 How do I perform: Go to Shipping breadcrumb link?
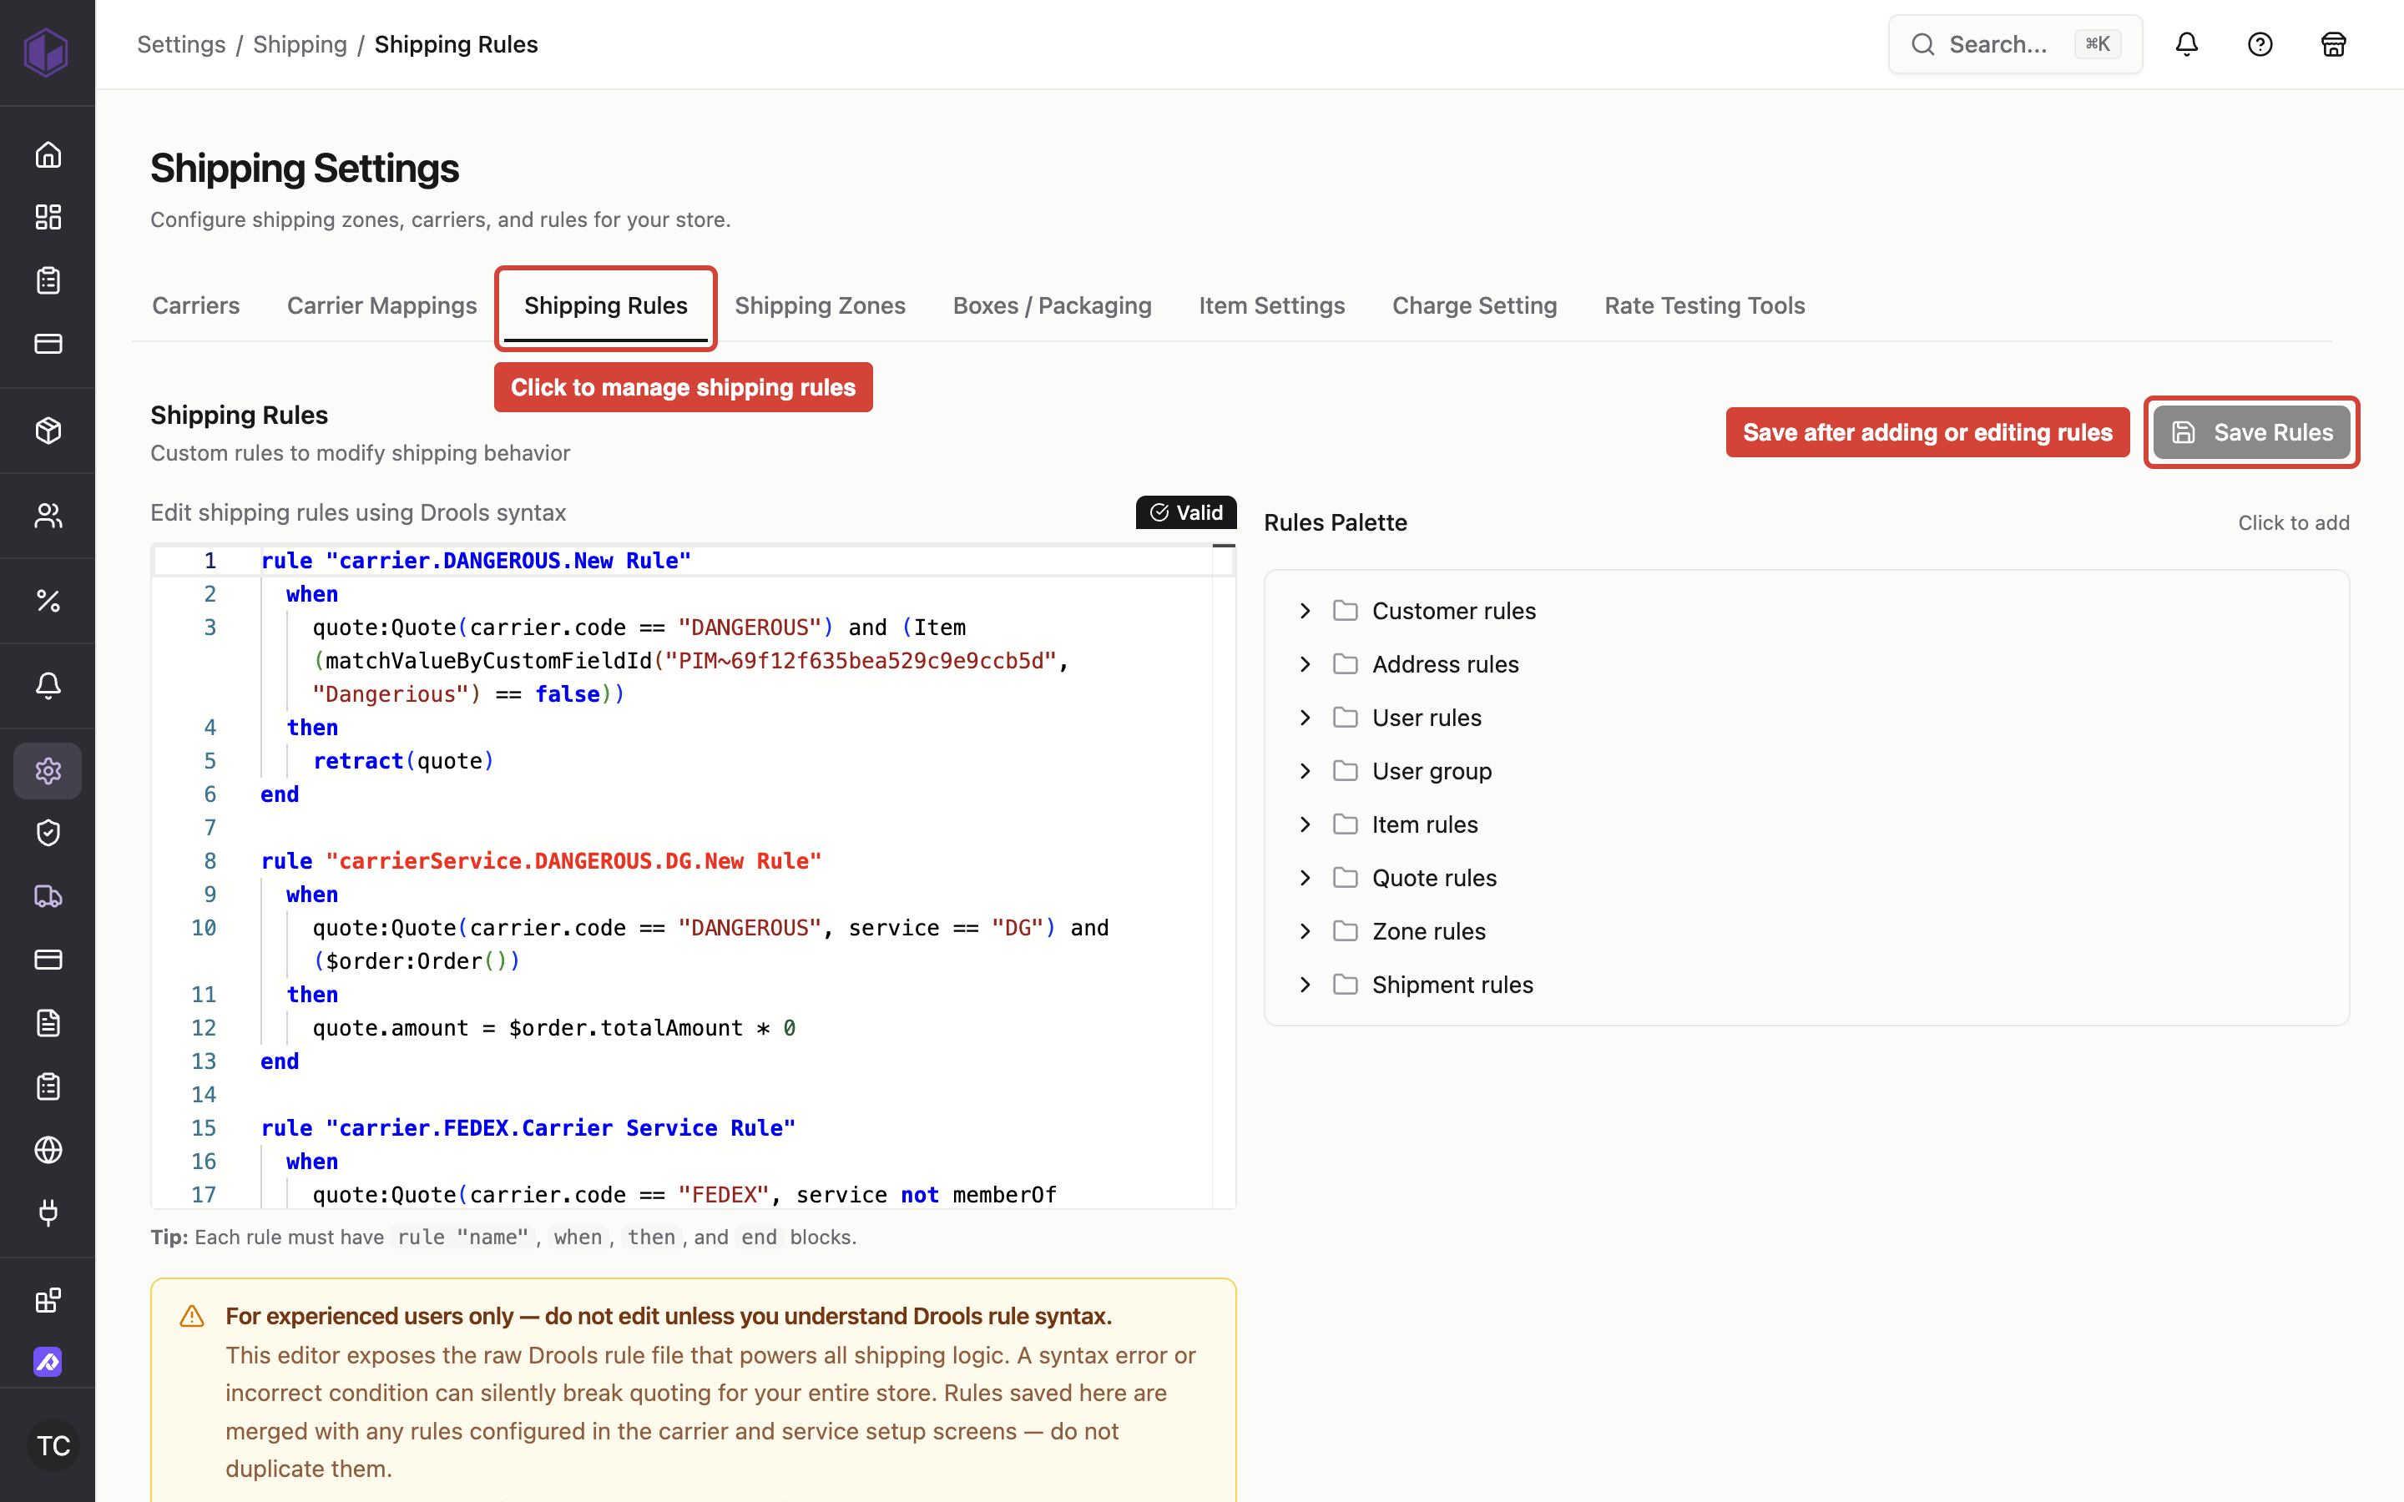pos(300,45)
